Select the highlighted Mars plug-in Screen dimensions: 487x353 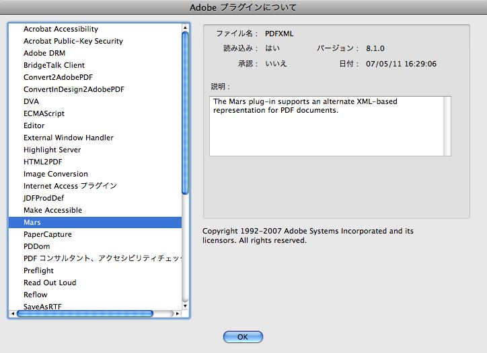tap(32, 222)
